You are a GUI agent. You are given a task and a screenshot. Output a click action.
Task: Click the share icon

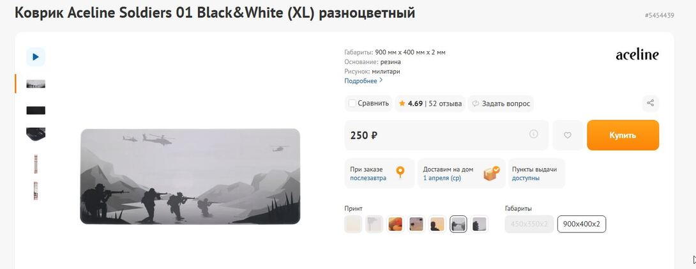coord(650,103)
